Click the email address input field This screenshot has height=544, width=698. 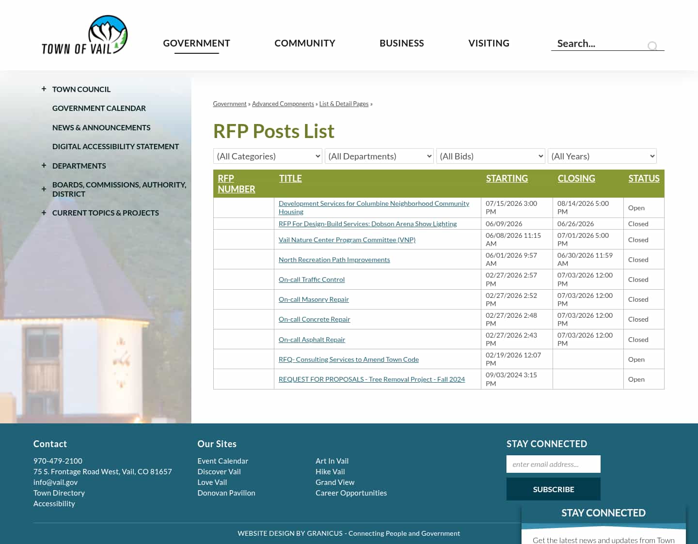point(554,464)
